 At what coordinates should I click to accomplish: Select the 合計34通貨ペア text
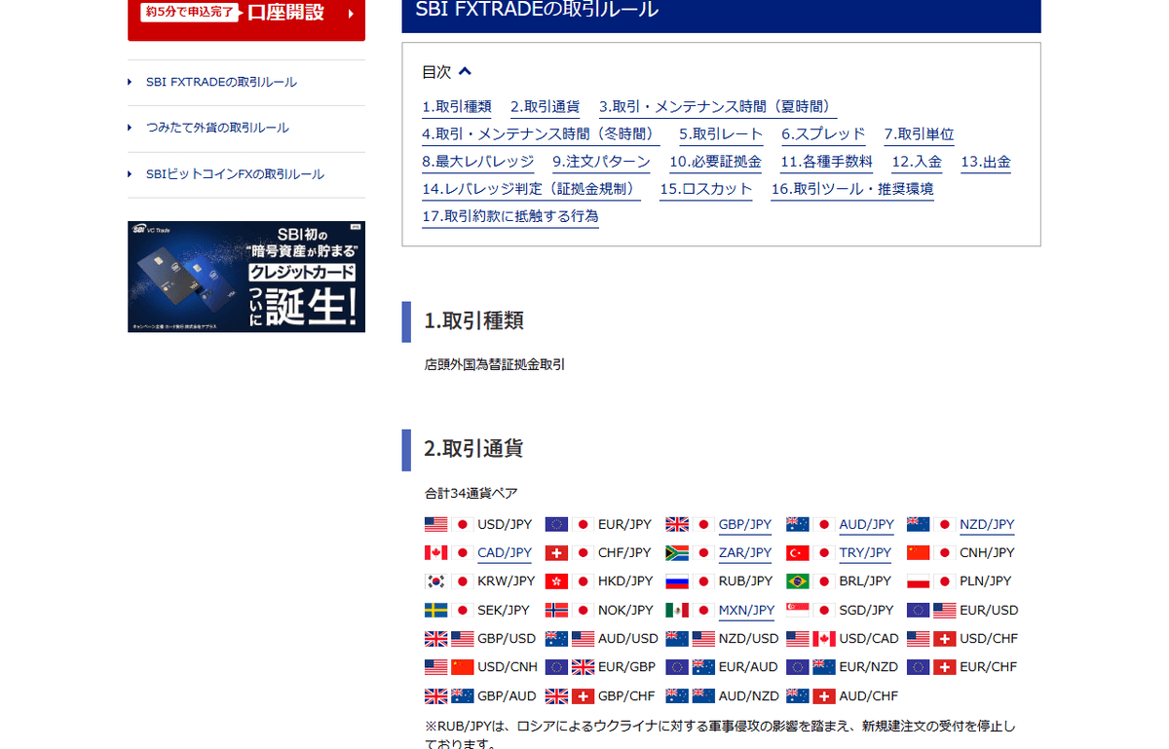click(471, 493)
